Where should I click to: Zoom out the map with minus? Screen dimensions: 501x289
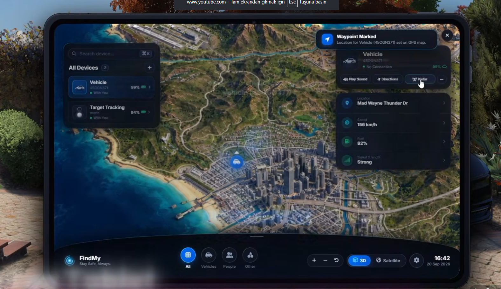coord(325,260)
